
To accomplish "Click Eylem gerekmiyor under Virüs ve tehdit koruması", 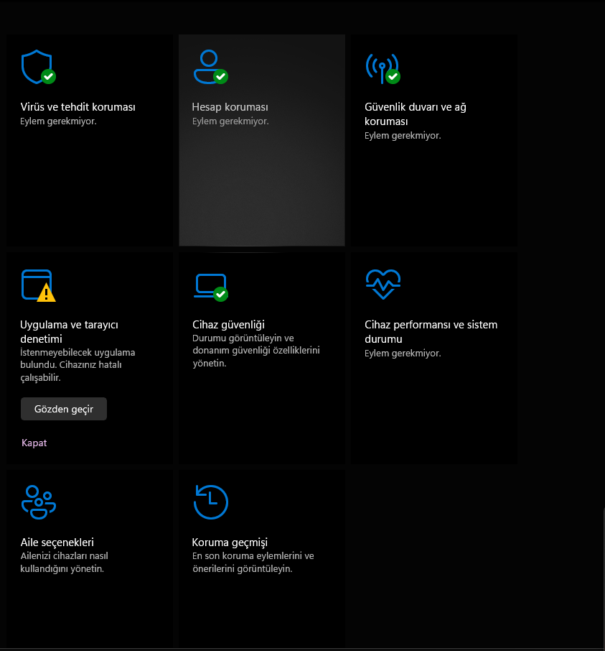I will click(x=58, y=121).
